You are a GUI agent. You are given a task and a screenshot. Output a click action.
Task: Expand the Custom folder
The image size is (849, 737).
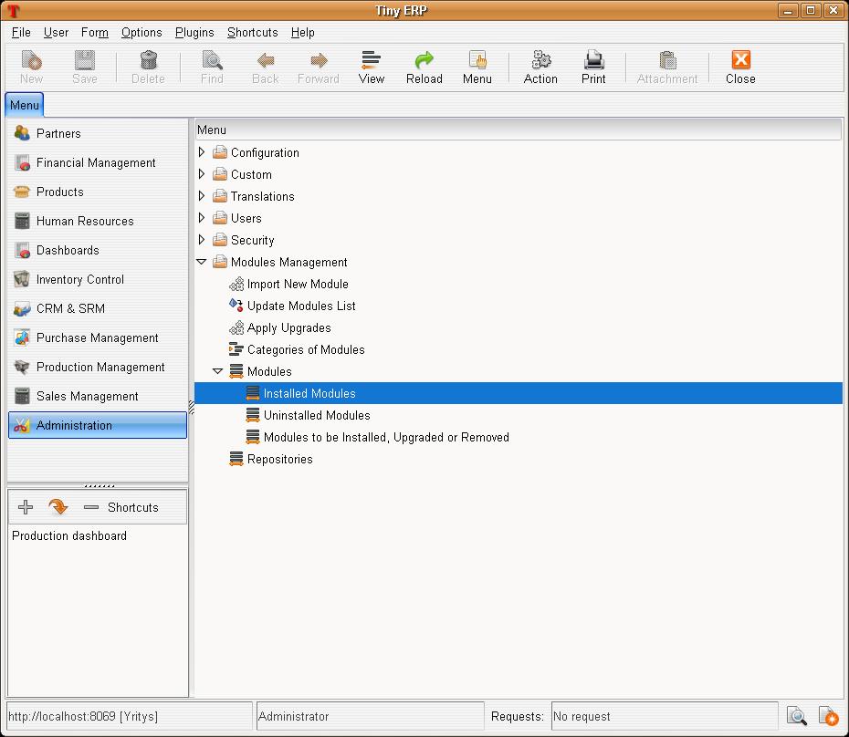tap(202, 174)
